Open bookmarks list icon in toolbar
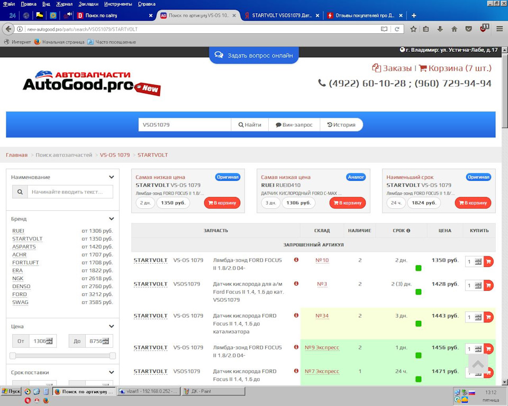This screenshot has width=508, height=406. click(x=426, y=29)
